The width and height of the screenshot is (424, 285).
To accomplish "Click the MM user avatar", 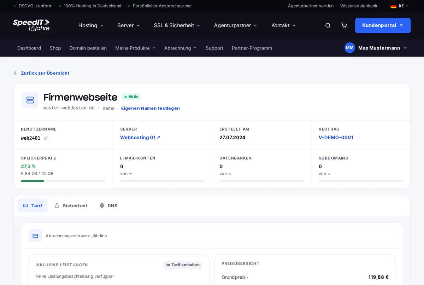I will point(350,48).
